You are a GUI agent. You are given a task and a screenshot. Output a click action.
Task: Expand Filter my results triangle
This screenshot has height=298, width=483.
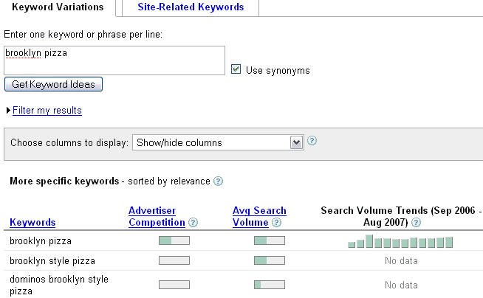pyautogui.click(x=8, y=111)
